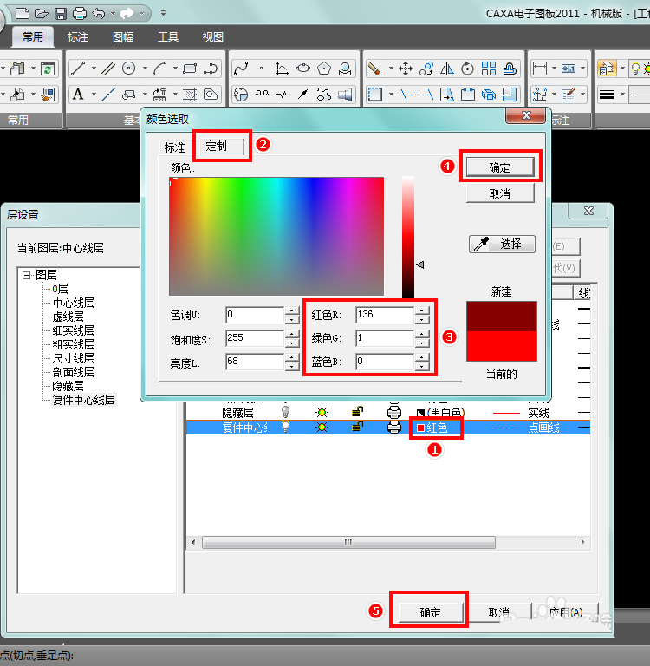The height and width of the screenshot is (666, 650).
Task: Select the Ellipse tool icon
Action: click(x=303, y=69)
